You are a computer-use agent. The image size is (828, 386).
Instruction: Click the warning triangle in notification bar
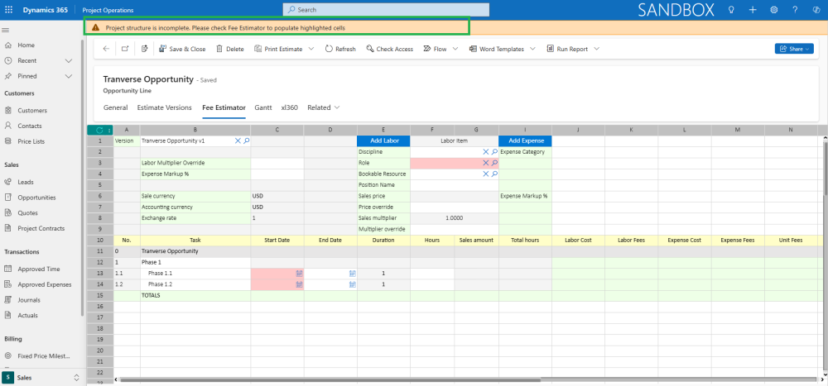pos(95,27)
